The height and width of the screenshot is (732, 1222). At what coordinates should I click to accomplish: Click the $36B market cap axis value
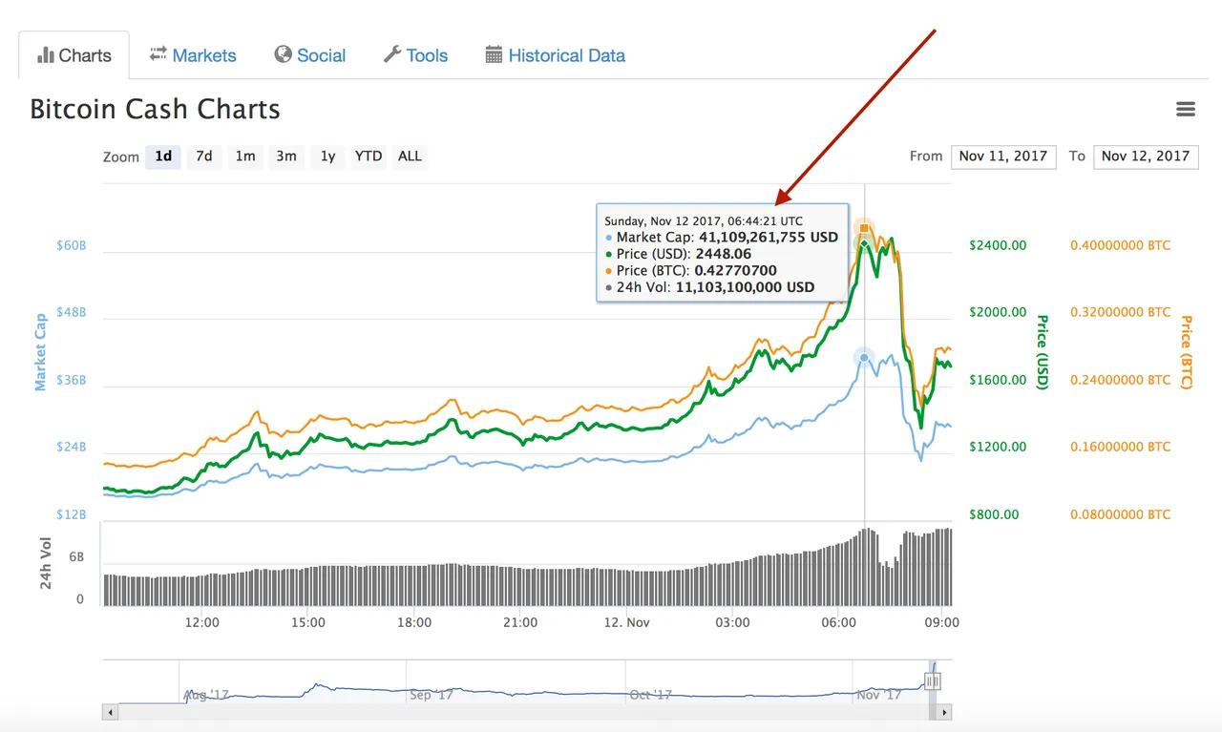72,380
